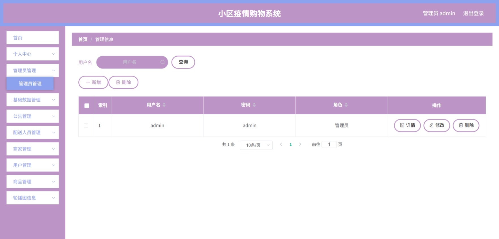Viewport: 499px width, 239px height.
Task: Expand 轮播图信息 sidebar menu
Action: 33,198
